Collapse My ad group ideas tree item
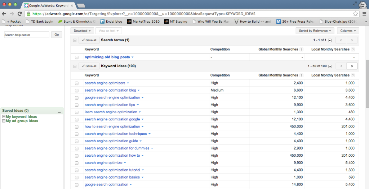This screenshot has height=189, width=369. pos(4,121)
